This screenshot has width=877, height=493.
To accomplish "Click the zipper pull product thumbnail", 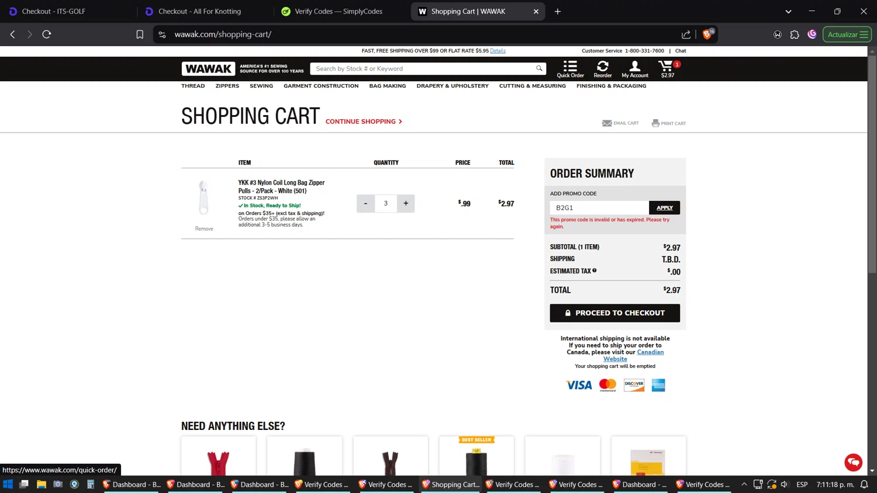I will click(203, 197).
